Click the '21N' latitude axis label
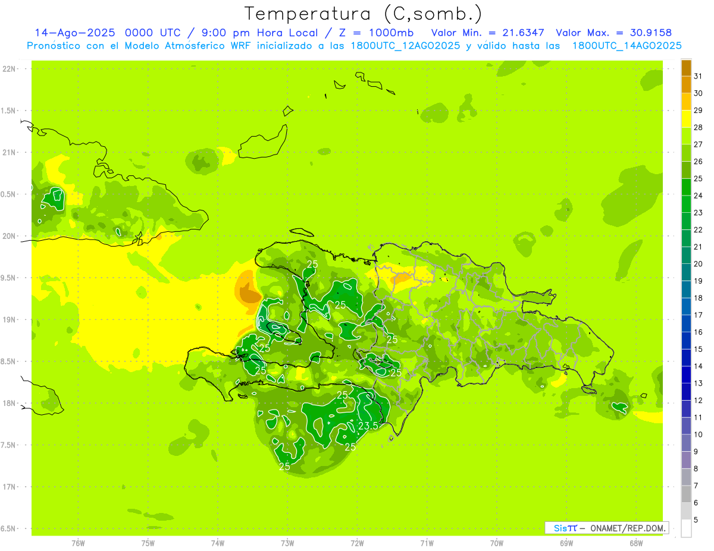The width and height of the screenshot is (714, 551). click(x=10, y=153)
